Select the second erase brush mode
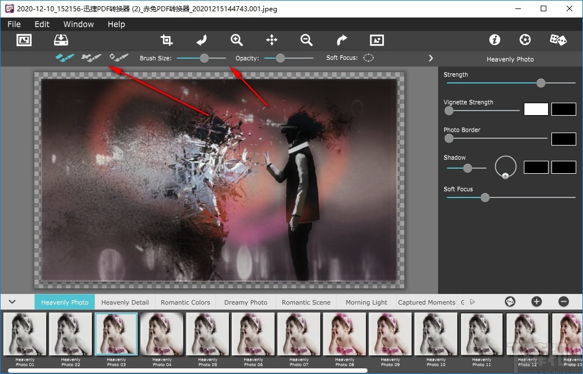583x374 pixels. click(x=91, y=58)
